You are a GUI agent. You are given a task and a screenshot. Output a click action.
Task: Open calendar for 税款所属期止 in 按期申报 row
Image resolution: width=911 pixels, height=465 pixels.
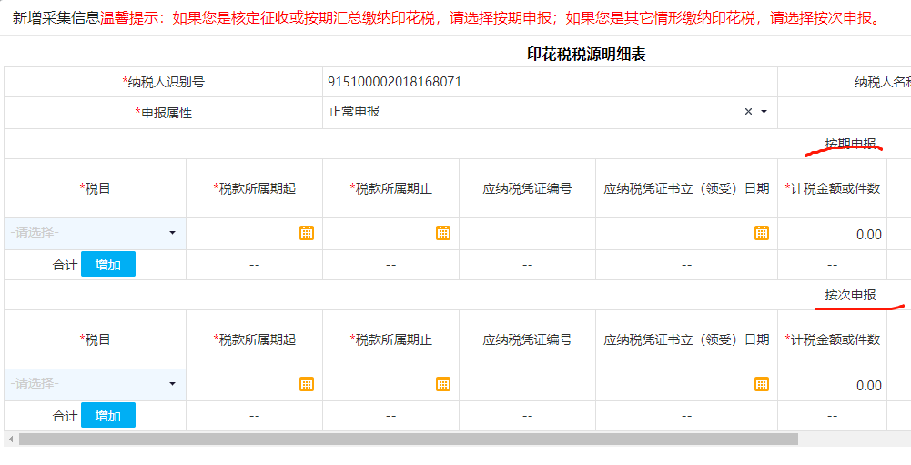point(443,233)
